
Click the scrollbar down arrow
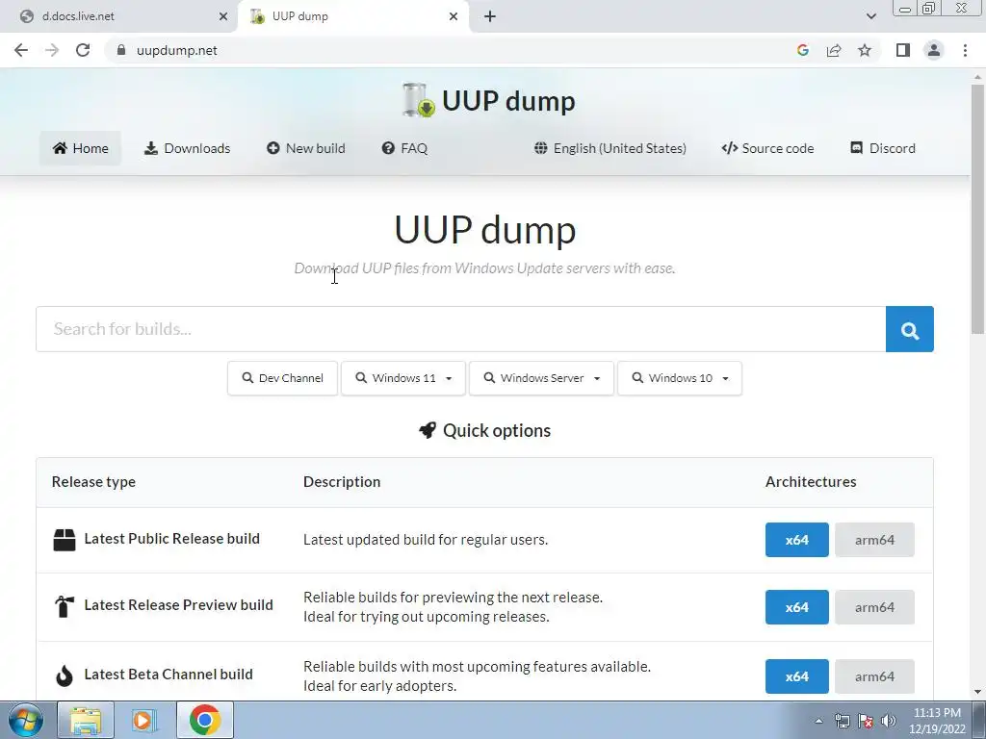[x=978, y=693]
